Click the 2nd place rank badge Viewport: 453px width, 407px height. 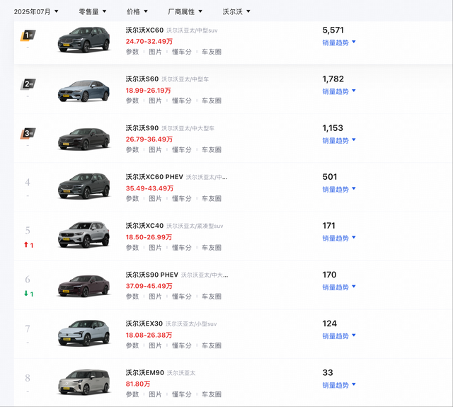28,84
